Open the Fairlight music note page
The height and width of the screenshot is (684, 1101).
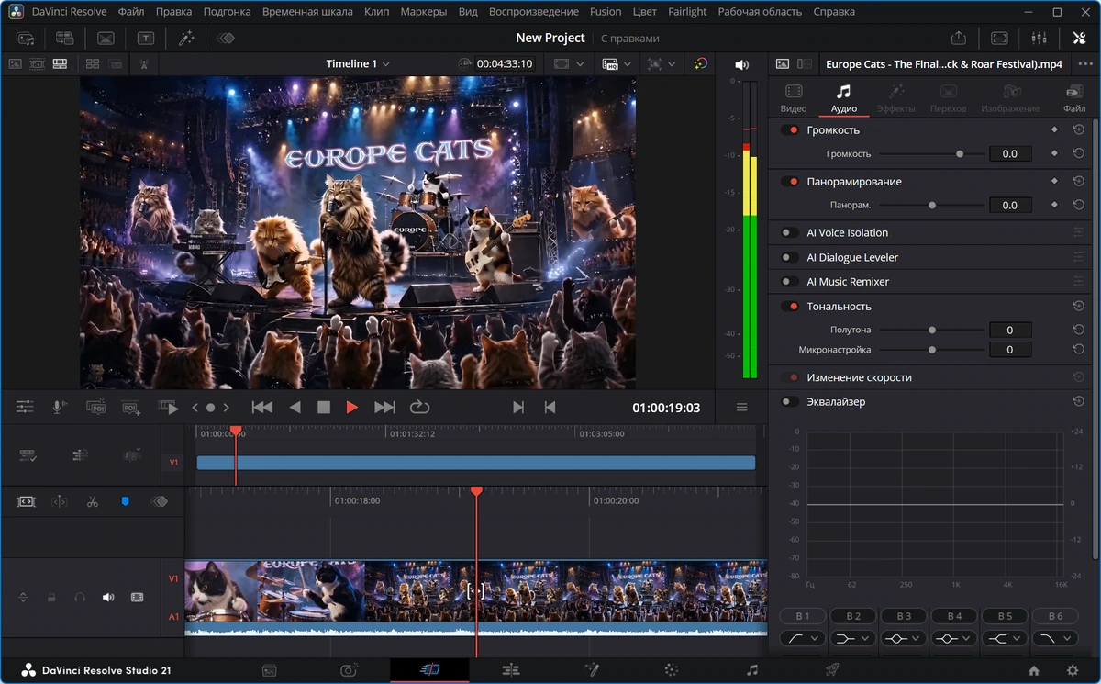752,670
